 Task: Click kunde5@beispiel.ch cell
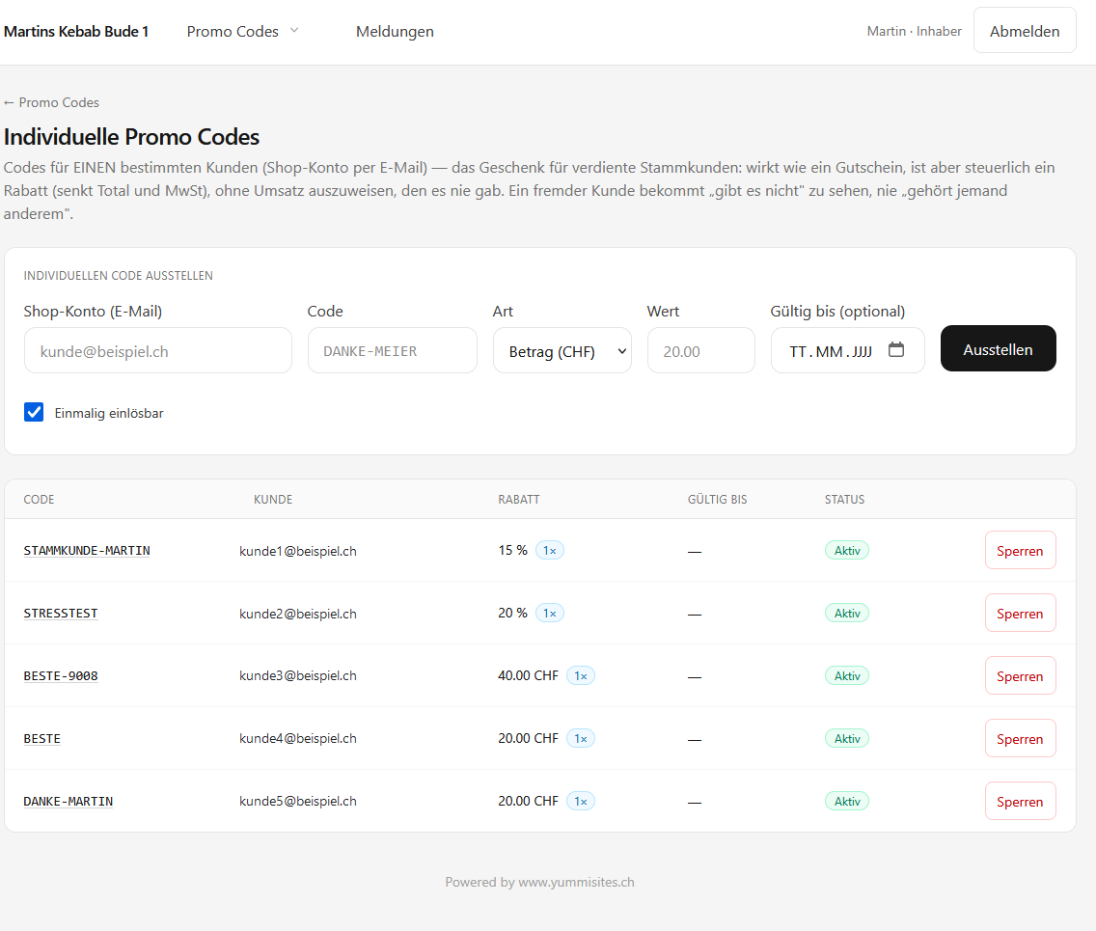[x=298, y=802]
